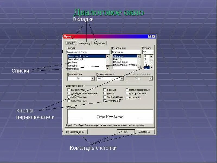Screen dimensions: 217x163
Task: Click the size list scroll down arrow
Action: click(151, 67)
